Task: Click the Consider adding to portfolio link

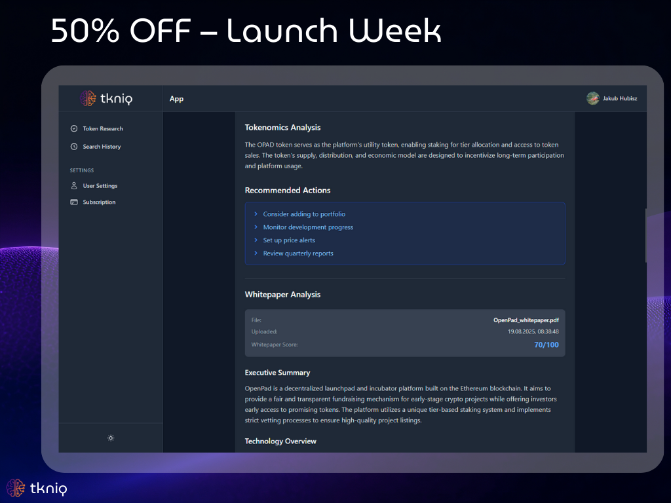Action: [x=304, y=214]
